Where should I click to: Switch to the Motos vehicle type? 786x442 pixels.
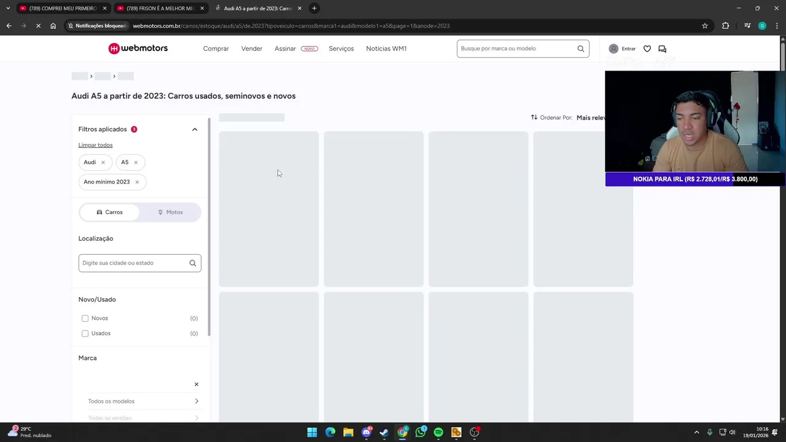click(x=170, y=212)
